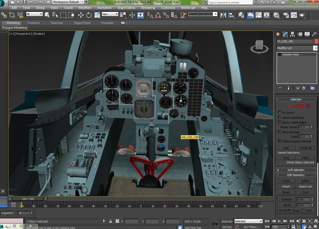Enable the By Vertex checkbox
This screenshot has height=229, width=319.
tap(280, 113)
